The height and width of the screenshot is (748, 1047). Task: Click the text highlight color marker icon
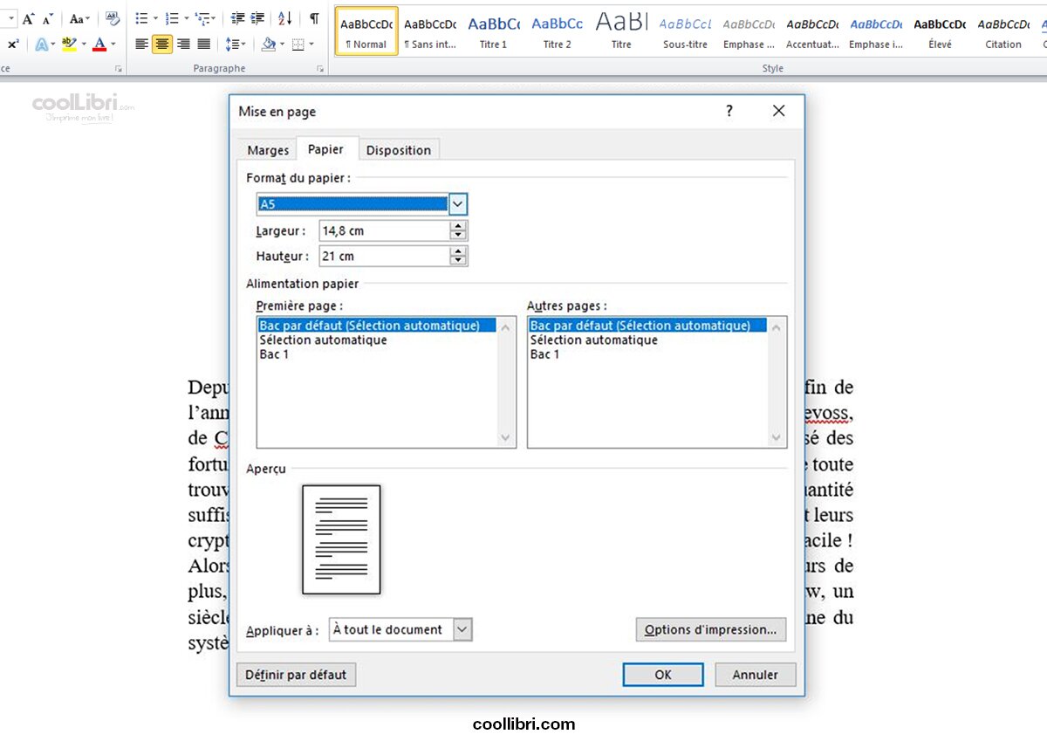tap(69, 44)
